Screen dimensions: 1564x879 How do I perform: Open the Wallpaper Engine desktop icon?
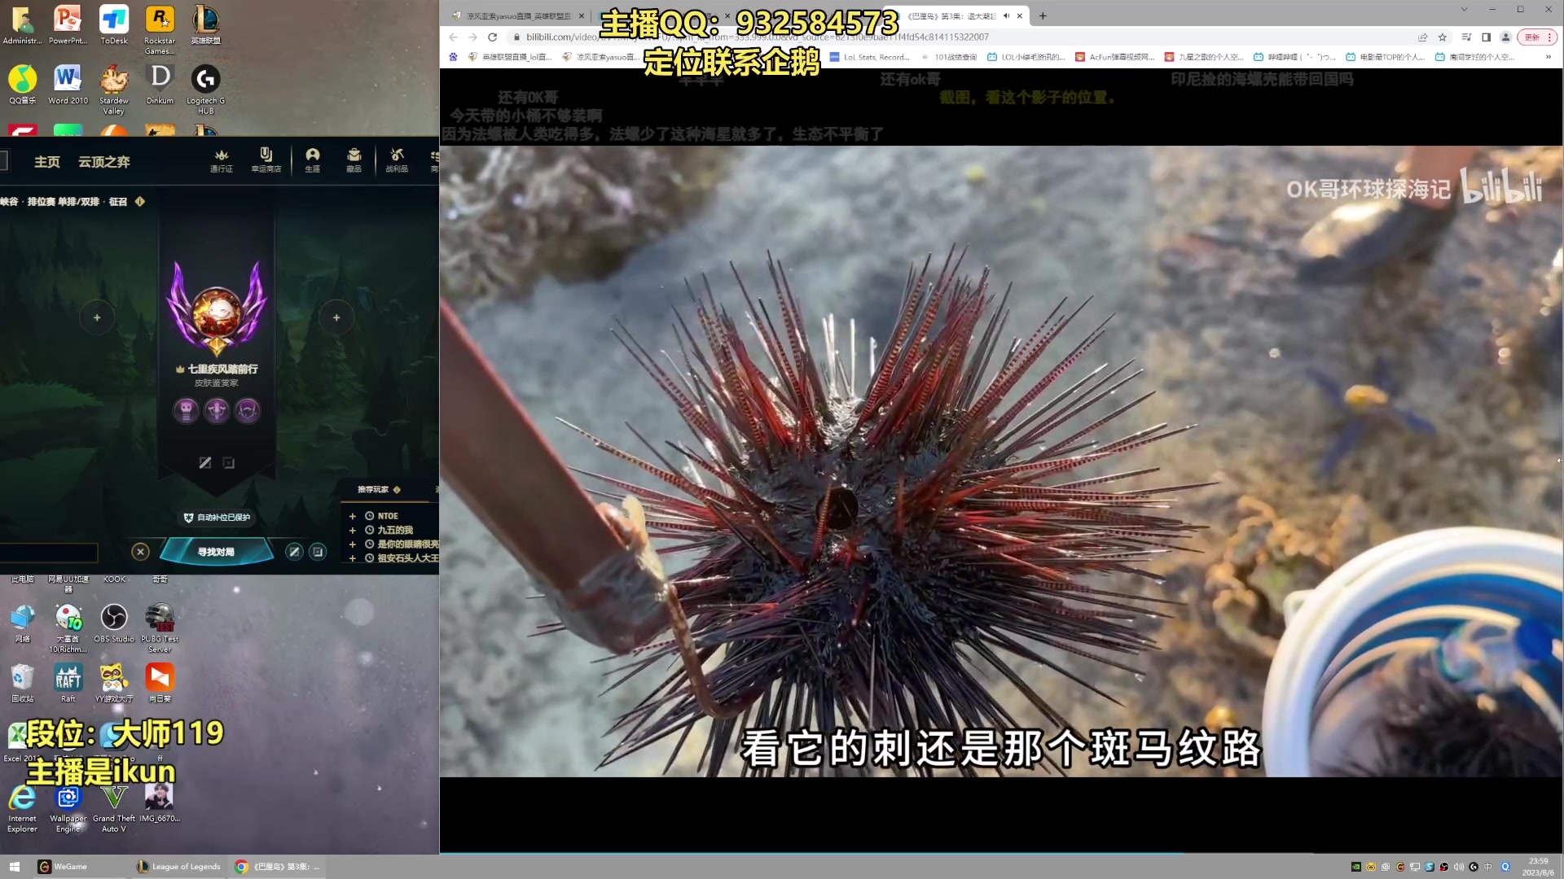coord(68,808)
